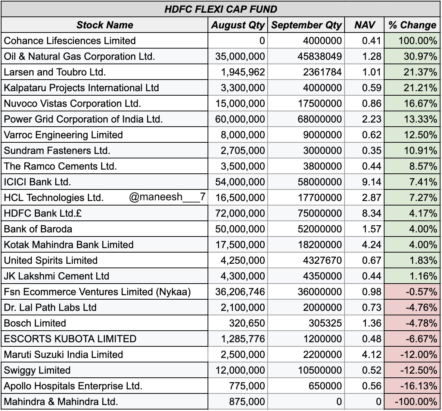Select August quantity 72,000,000 cell
The width and height of the screenshot is (442, 411).
tap(238, 213)
